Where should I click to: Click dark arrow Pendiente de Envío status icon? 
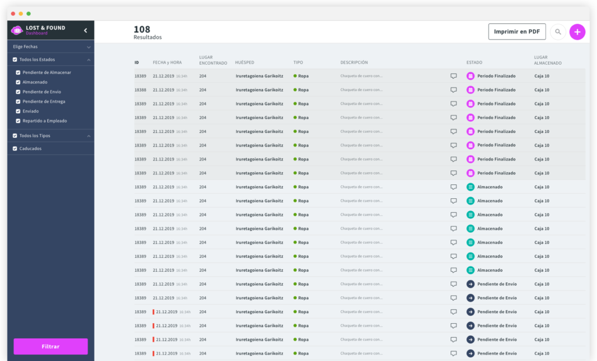[x=470, y=284]
